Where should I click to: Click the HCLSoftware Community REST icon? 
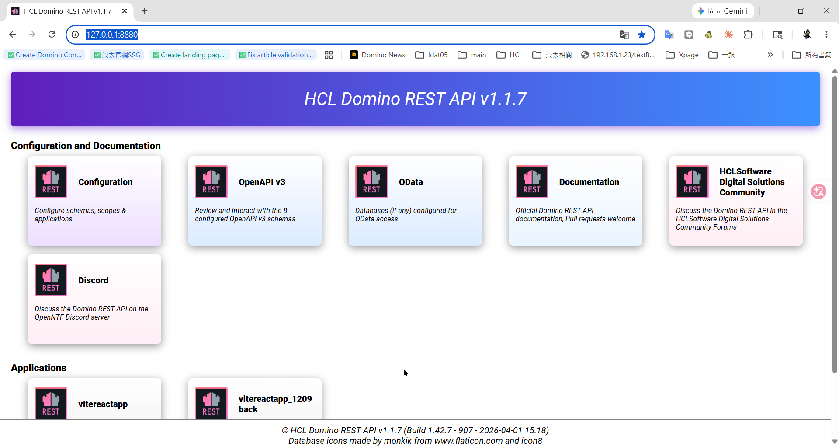692,181
